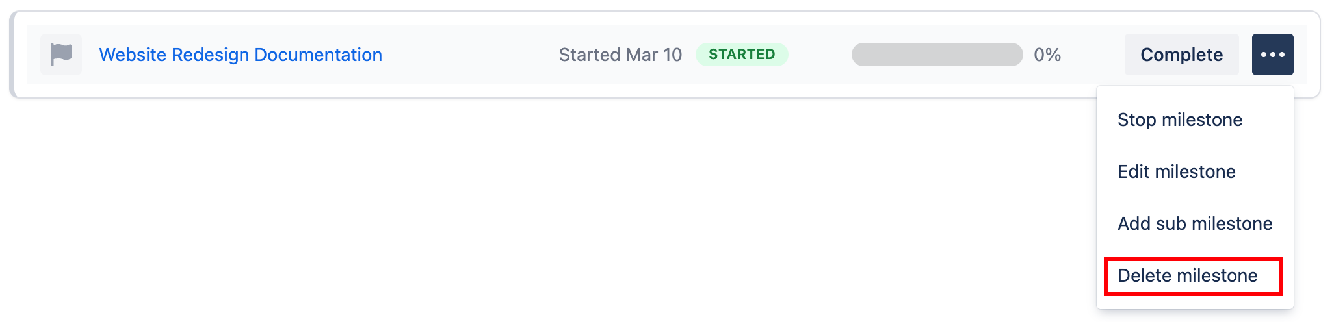Halt milestone using the Stop entry
The width and height of the screenshot is (1334, 322).
click(1179, 120)
